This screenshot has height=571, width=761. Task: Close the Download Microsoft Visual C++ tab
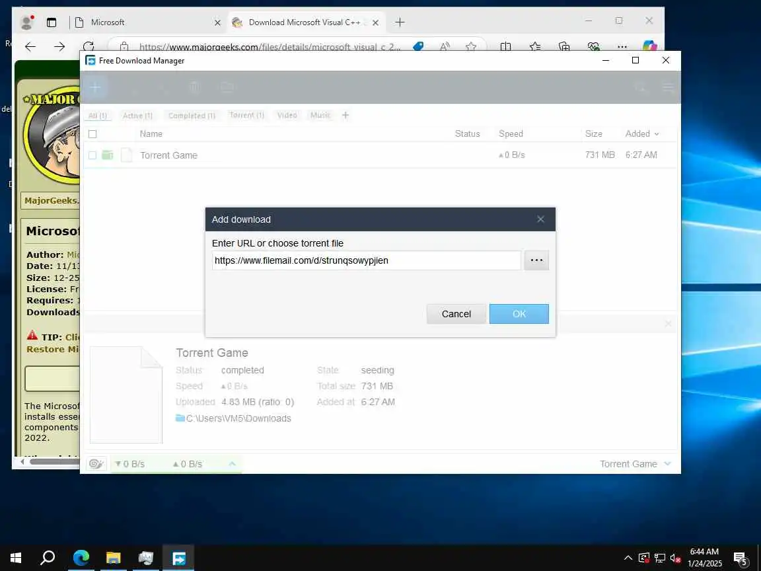coord(375,22)
